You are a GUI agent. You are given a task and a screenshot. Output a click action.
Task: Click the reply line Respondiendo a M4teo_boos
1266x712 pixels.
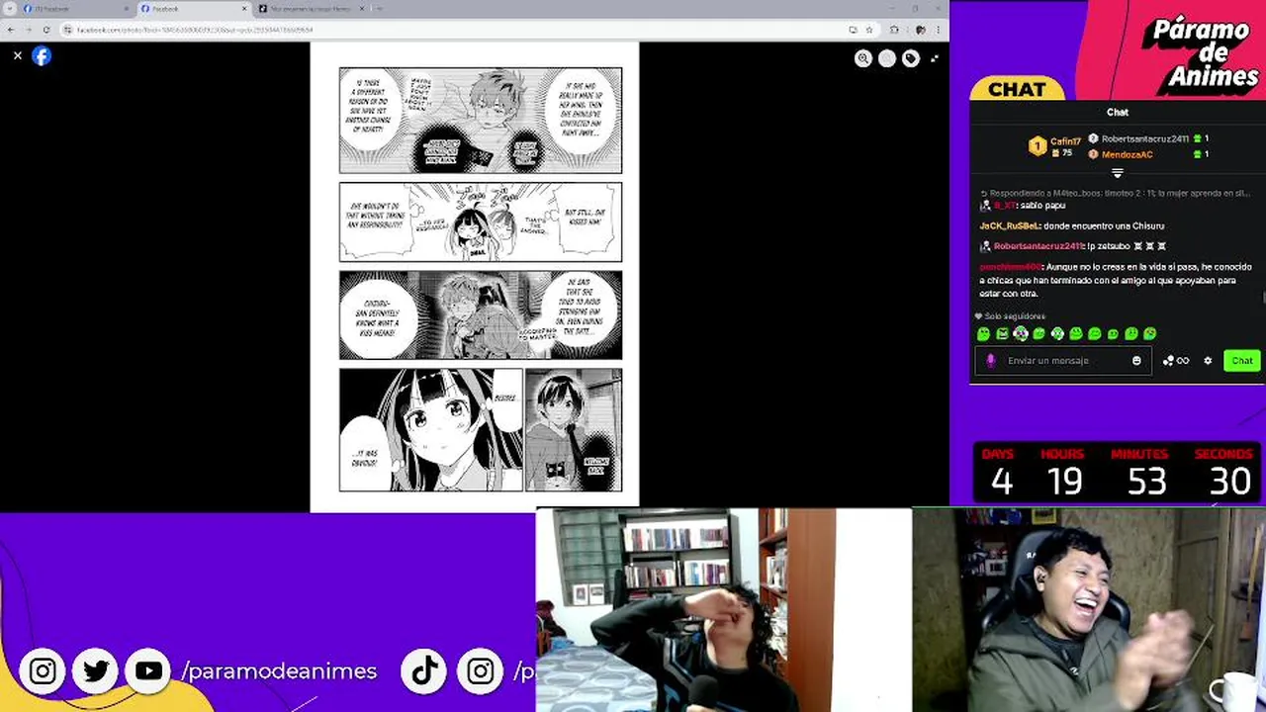tap(1115, 194)
